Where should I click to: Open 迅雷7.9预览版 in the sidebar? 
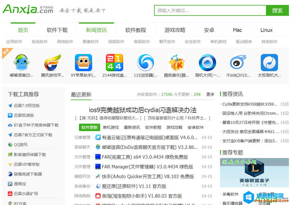pos(27,106)
